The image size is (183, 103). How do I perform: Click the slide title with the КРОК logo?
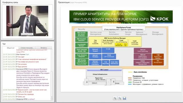click(121, 17)
